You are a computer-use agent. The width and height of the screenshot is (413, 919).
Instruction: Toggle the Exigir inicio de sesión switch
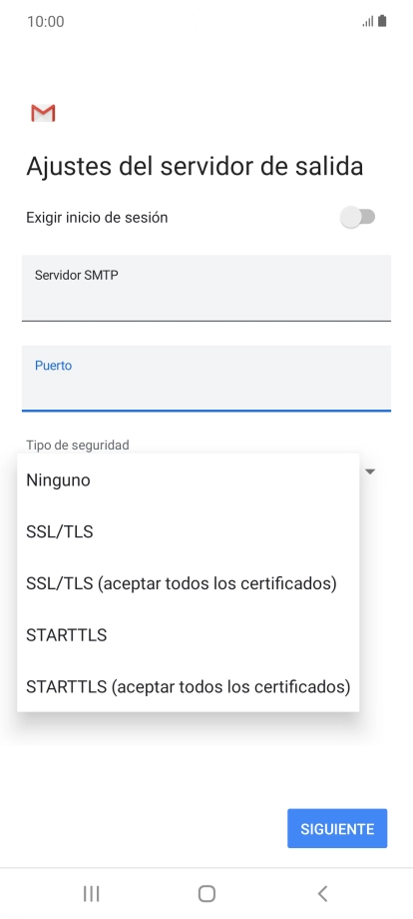(357, 218)
